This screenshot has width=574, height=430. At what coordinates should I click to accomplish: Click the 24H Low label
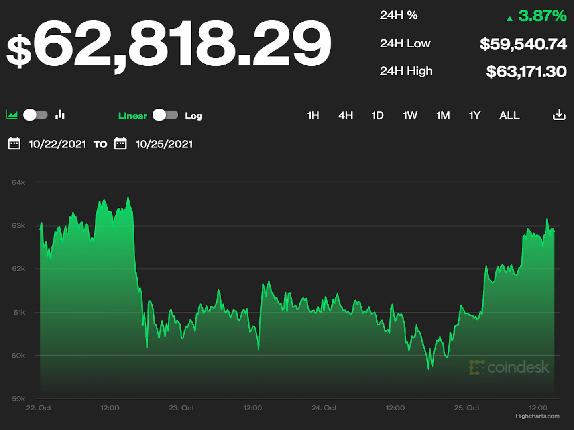[405, 43]
